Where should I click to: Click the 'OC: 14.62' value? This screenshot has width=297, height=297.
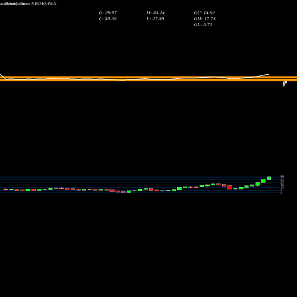click(x=204, y=13)
